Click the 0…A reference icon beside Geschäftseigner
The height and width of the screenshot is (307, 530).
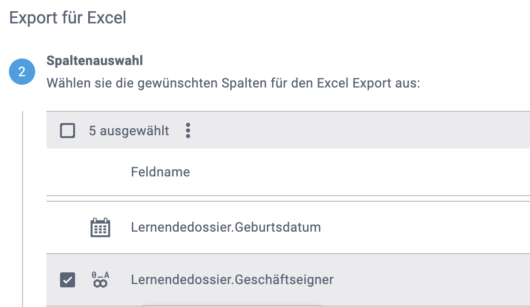pyautogui.click(x=100, y=280)
